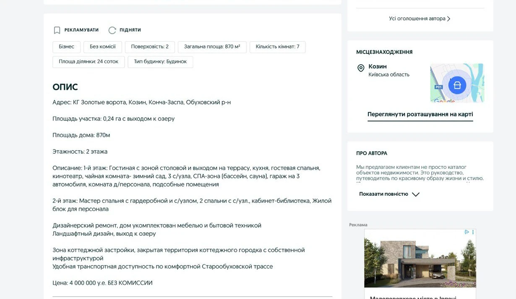516x299 pixels.
Task: Click the circular arrow icon beside ПІДНЯТИ
Action: point(112,30)
